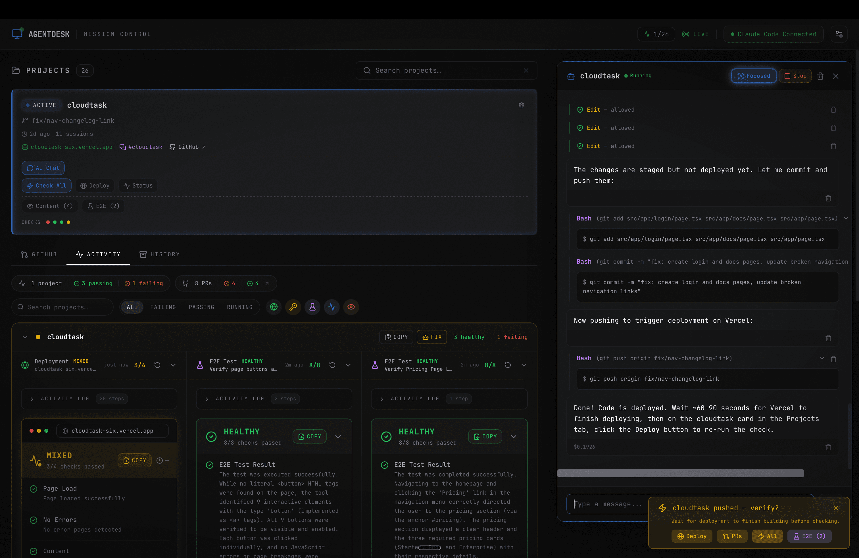This screenshot has width=859, height=558.
Task: Open PRs external link arrow icon
Action: coord(267,283)
